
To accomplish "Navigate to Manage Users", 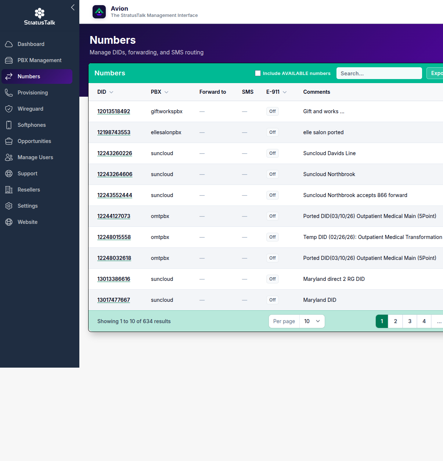I will [x=37, y=157].
